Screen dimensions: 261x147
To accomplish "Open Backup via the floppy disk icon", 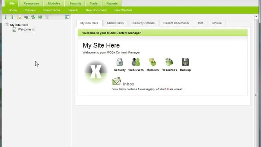I will pos(185,62).
